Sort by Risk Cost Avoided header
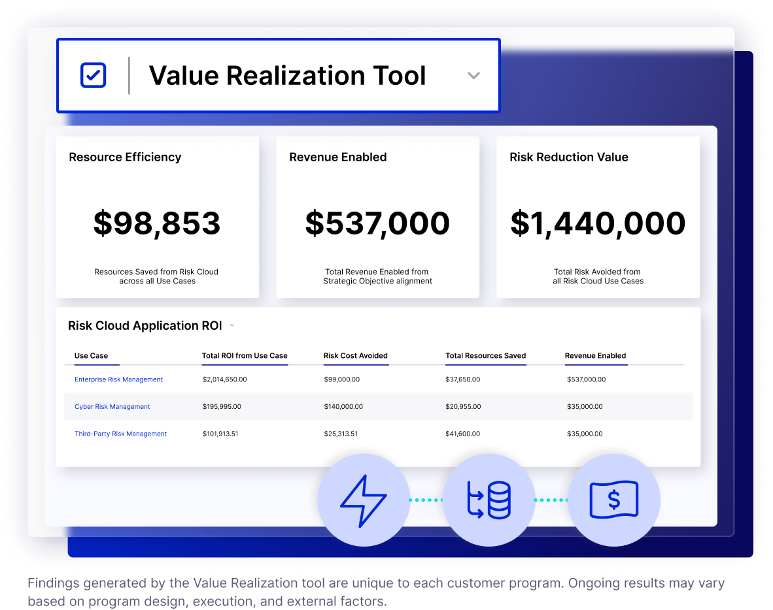Viewport: 773px width, 610px height. point(356,355)
